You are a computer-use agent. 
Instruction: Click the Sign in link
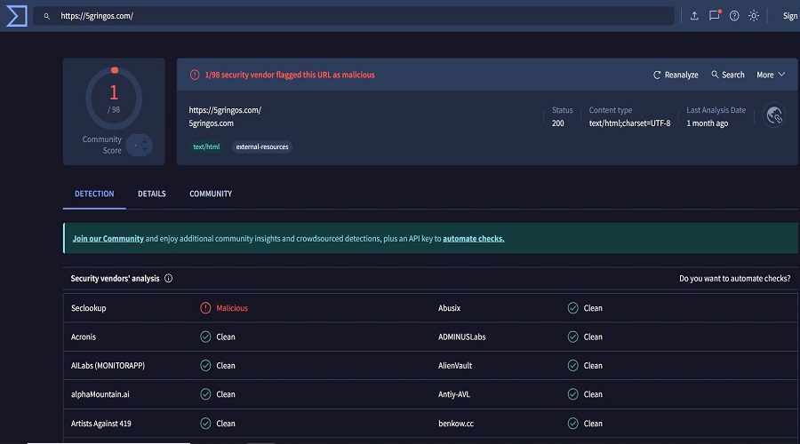point(790,16)
